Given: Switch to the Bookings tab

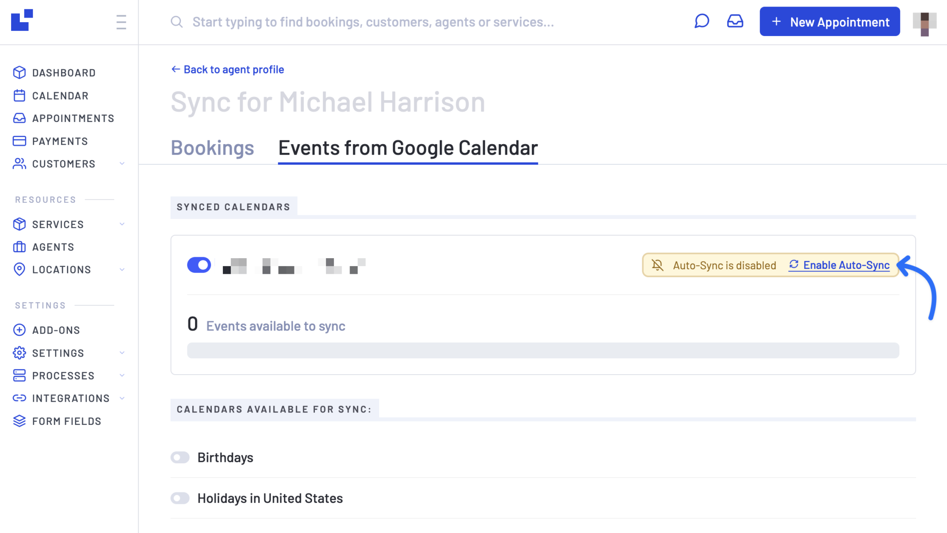Looking at the screenshot, I should point(212,148).
